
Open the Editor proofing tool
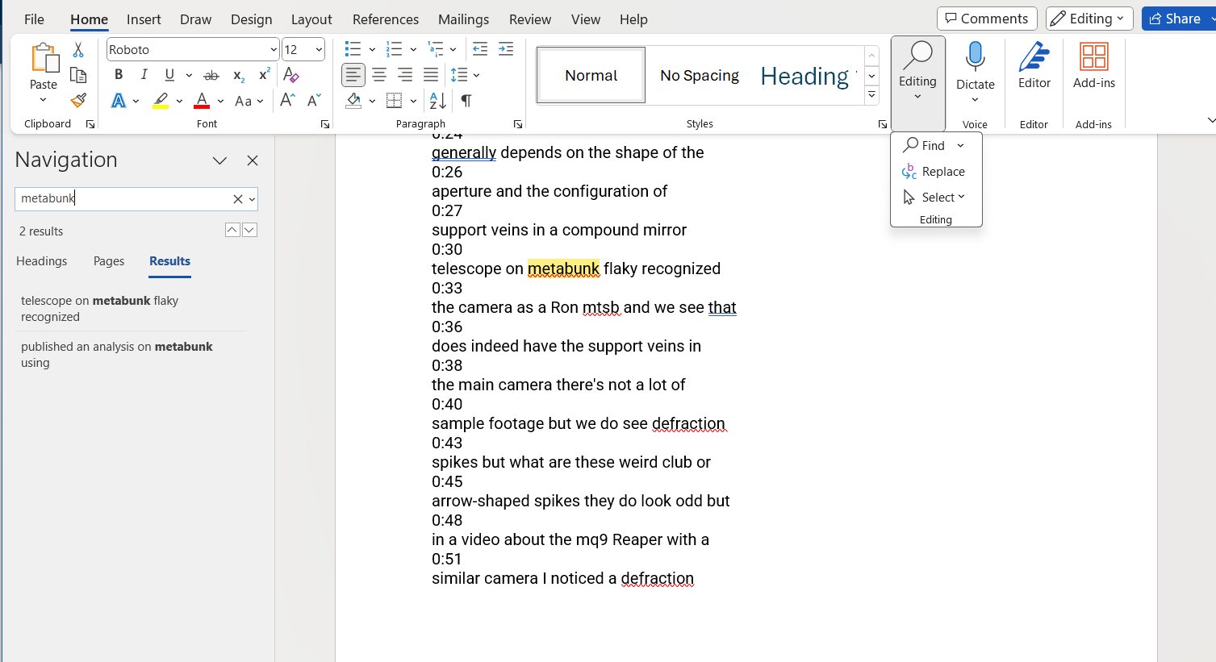click(1034, 66)
